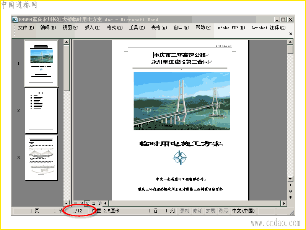The height and width of the screenshot is (230, 306).
Task: Toggle 修订 track changes indicator
Action: tap(197, 210)
